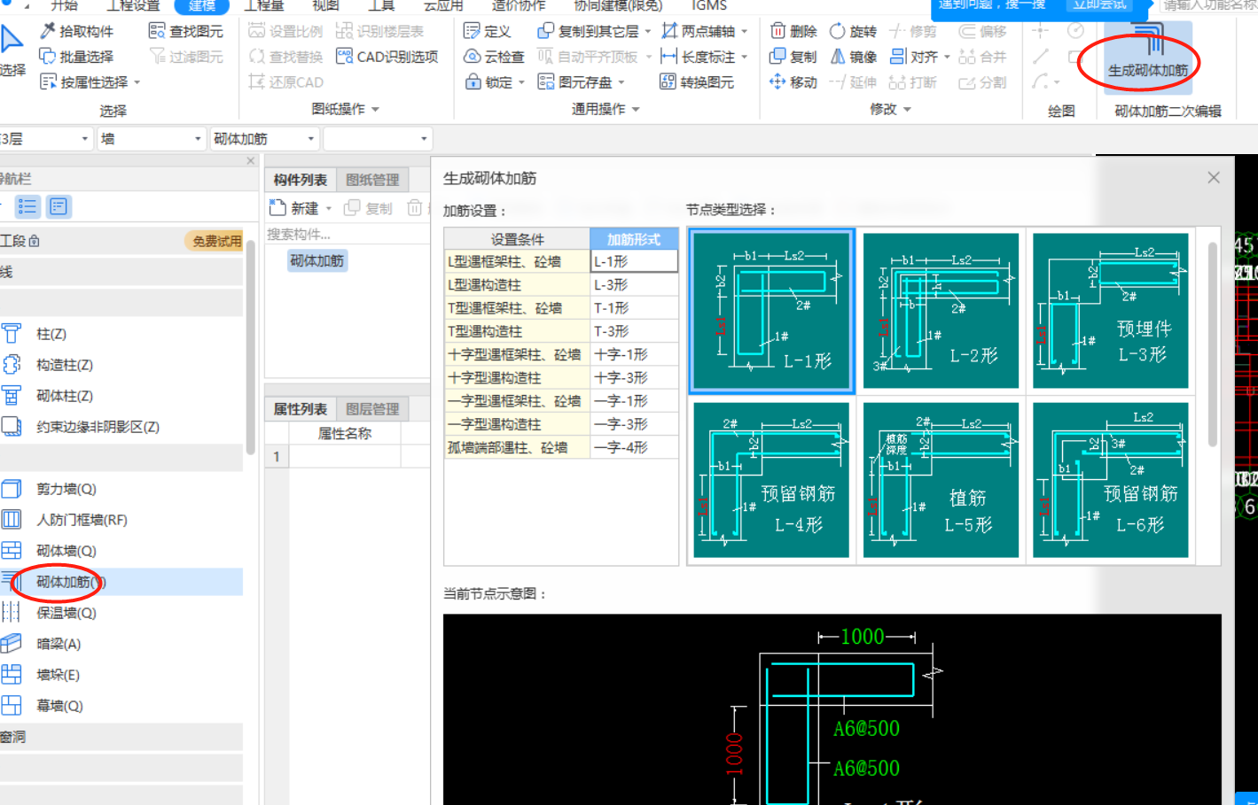Close the navigation bar panel
The image size is (1258, 805).
tap(251, 161)
